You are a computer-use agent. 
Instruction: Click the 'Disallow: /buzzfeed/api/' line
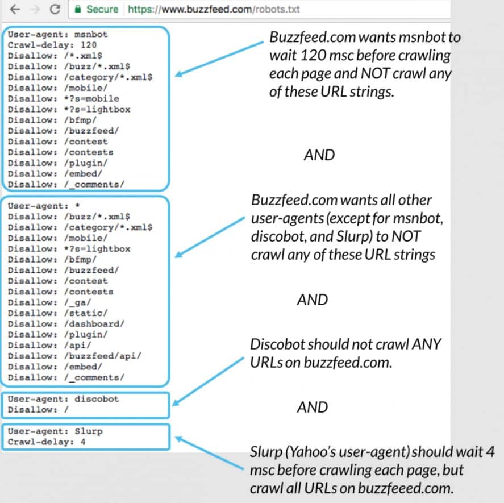74,356
